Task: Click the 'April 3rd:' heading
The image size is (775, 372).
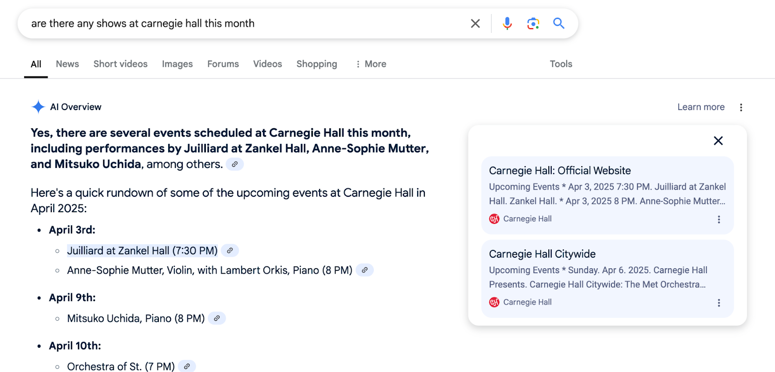Action: [x=72, y=230]
